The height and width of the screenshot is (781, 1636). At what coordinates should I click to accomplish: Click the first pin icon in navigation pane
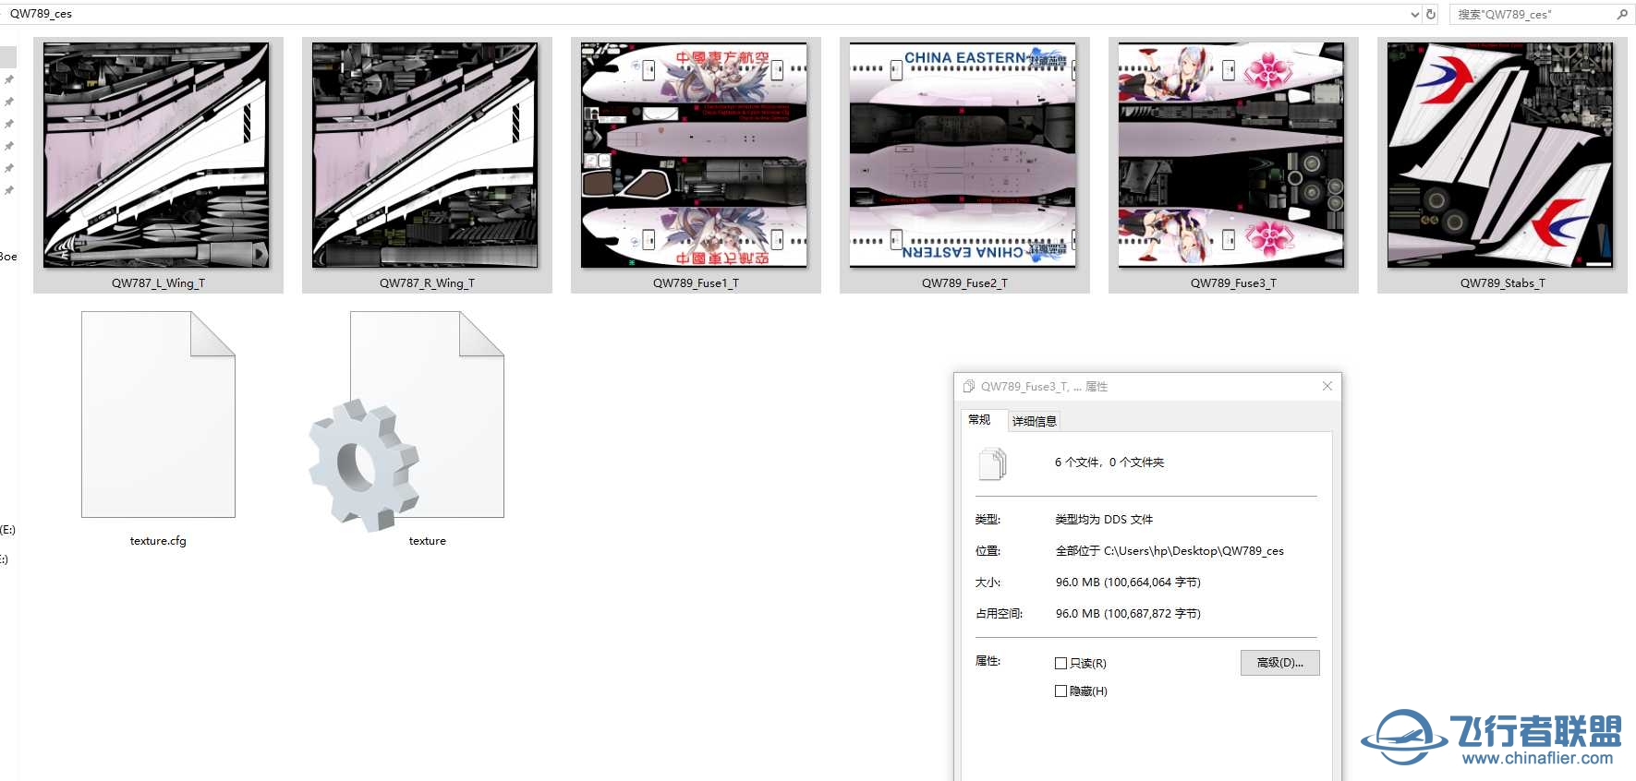point(9,79)
